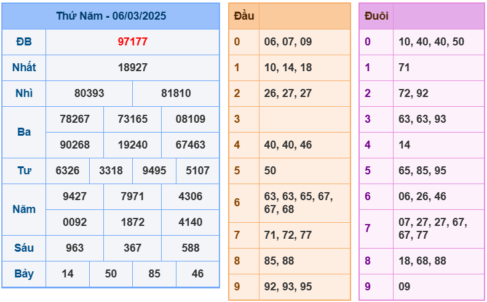Click the Nhì prize number 80393

[x=89, y=93]
